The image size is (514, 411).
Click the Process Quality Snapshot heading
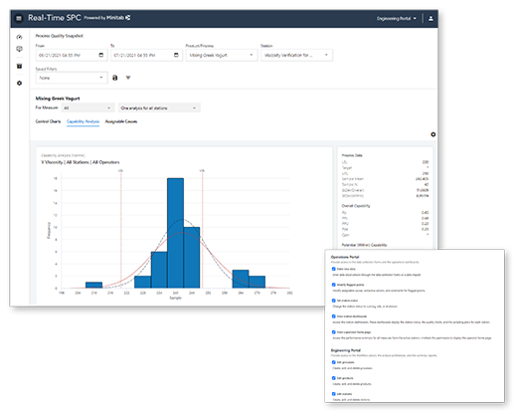(60, 36)
